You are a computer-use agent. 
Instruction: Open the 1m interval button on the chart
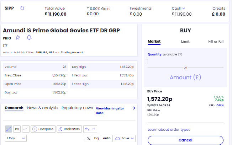coord(17,129)
